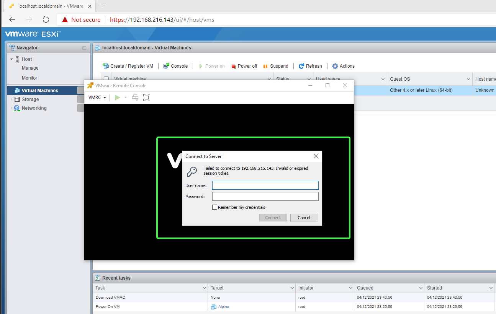This screenshot has height=314, width=496.
Task: Close the localhost.localdomain browser tab
Action: coord(90,6)
